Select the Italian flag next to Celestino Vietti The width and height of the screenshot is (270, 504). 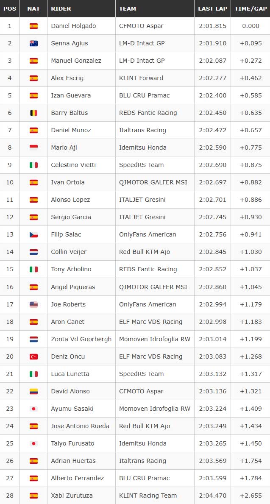(33, 165)
